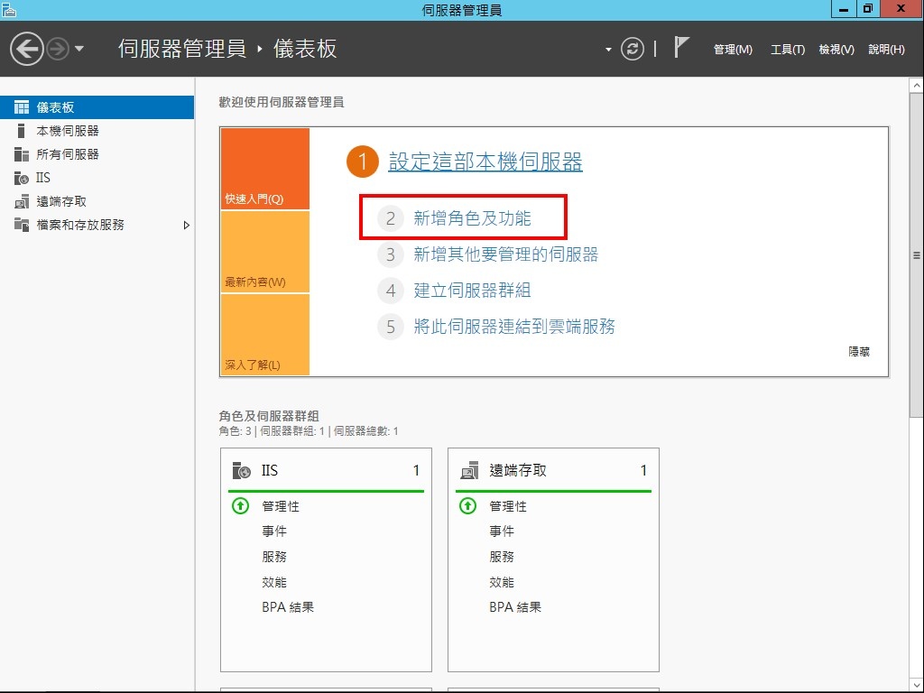This screenshot has height=693, width=924.
Task: Refresh the Server Manager dashboard
Action: (x=632, y=49)
